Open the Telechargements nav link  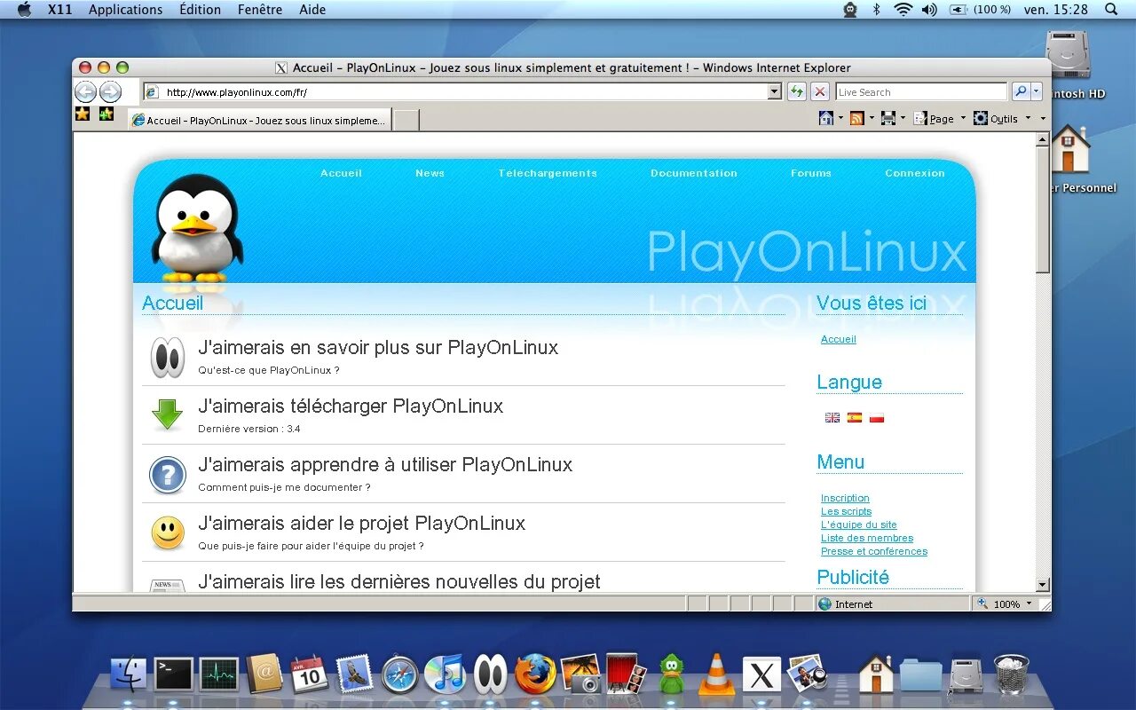click(548, 173)
